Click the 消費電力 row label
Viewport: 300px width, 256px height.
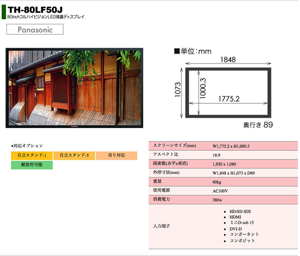(162, 199)
